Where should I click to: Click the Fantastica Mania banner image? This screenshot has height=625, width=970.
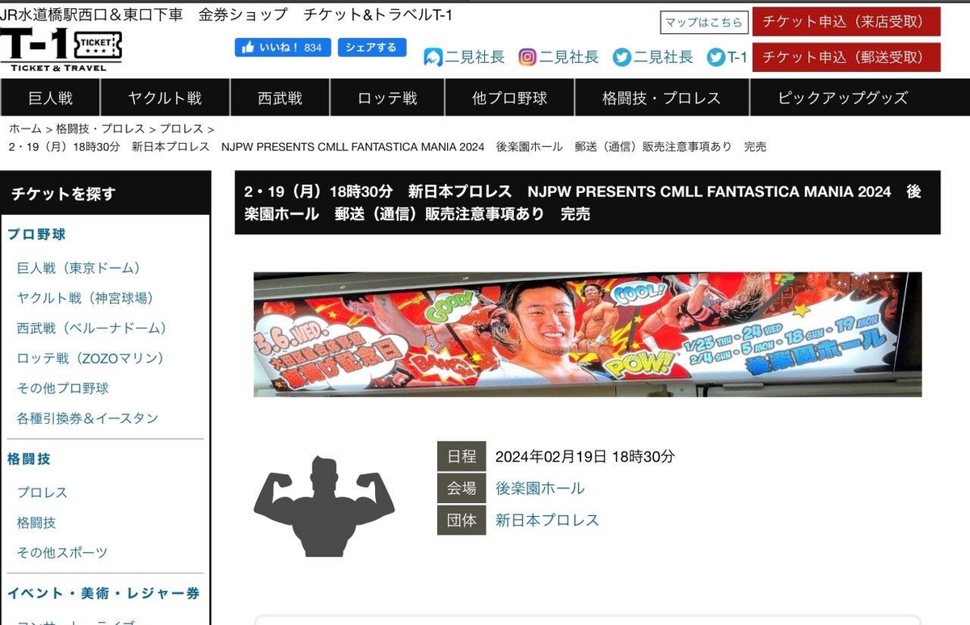[x=588, y=334]
